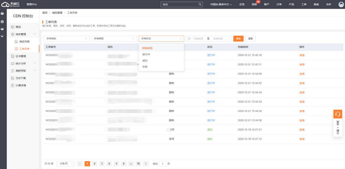Open the user avatar menu

pos(341,4)
